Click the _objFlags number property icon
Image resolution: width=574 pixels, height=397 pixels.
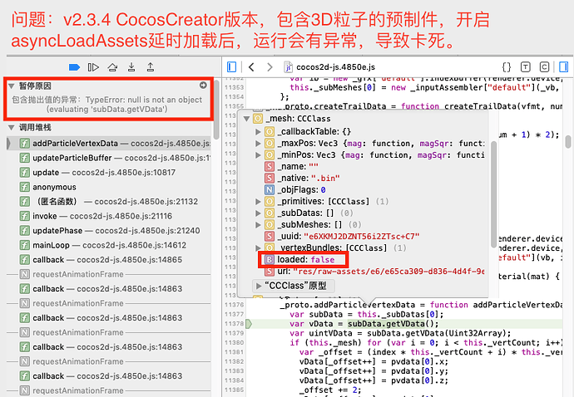click(270, 189)
